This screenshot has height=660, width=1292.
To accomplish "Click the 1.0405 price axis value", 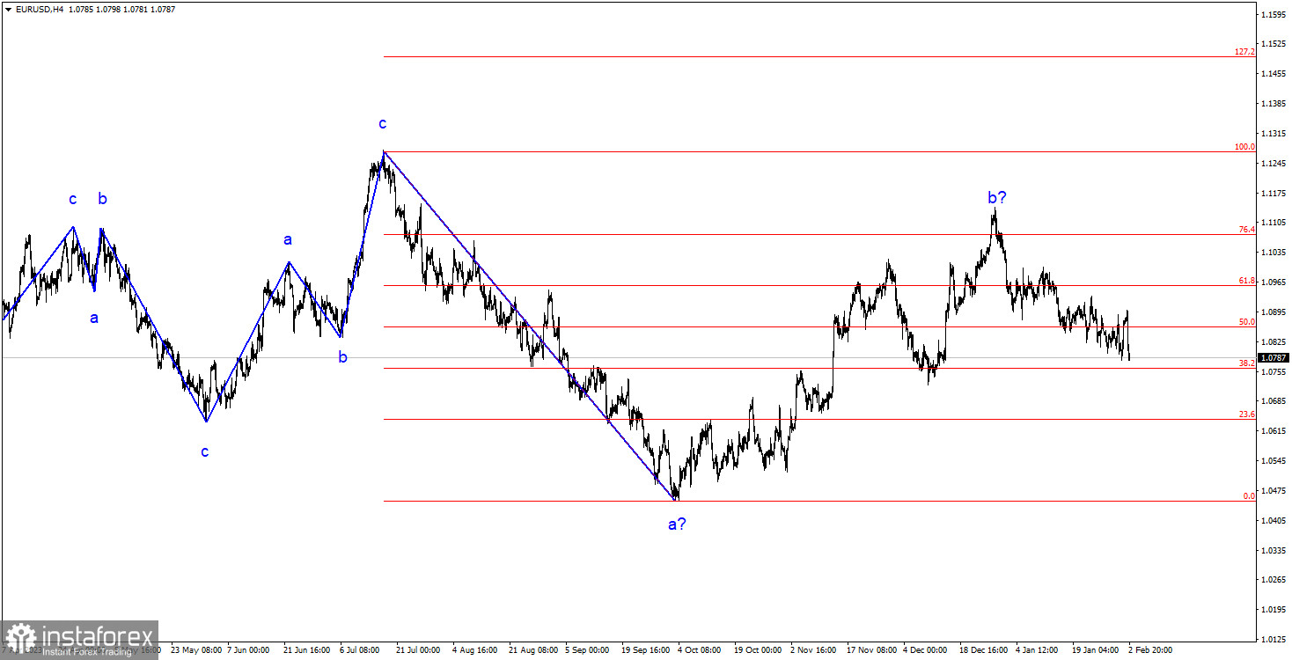I will click(1274, 521).
